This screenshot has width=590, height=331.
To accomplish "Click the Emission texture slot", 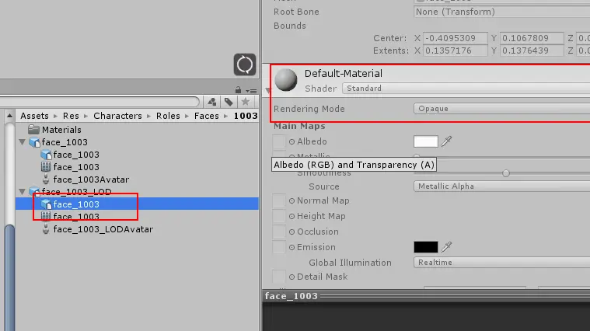I will 279,247.
